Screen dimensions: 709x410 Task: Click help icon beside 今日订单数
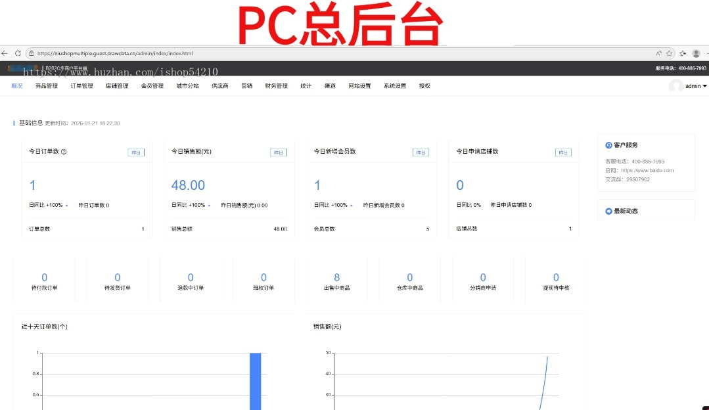click(x=64, y=152)
